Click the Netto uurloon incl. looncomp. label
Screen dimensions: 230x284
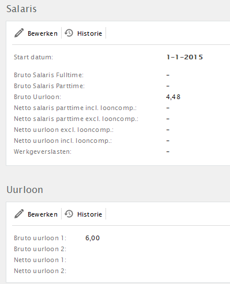pyautogui.click(x=63, y=141)
